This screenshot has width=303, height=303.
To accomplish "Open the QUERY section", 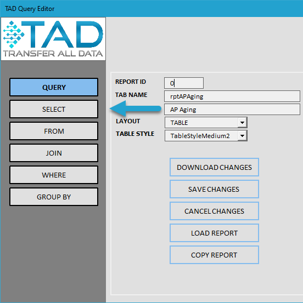I will [54, 87].
